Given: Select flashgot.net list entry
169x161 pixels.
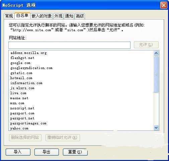Looking at the screenshot, I should [22, 58].
